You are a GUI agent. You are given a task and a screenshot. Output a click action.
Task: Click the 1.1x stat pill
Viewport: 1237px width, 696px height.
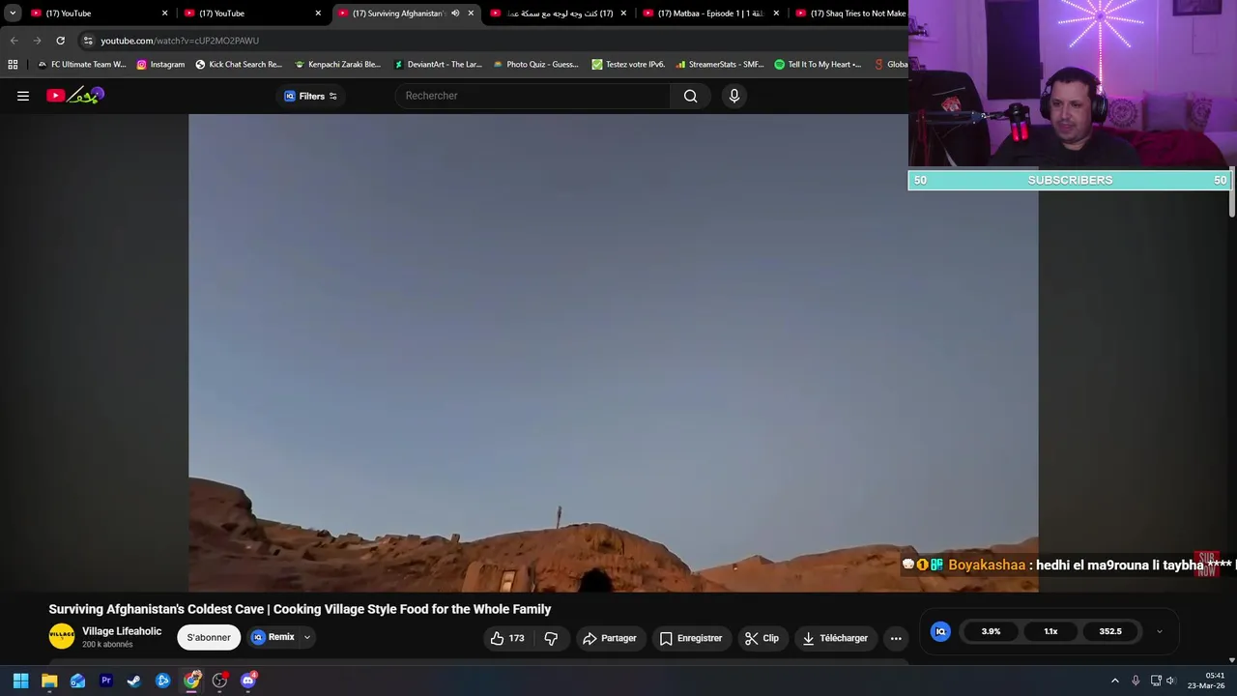click(1050, 631)
